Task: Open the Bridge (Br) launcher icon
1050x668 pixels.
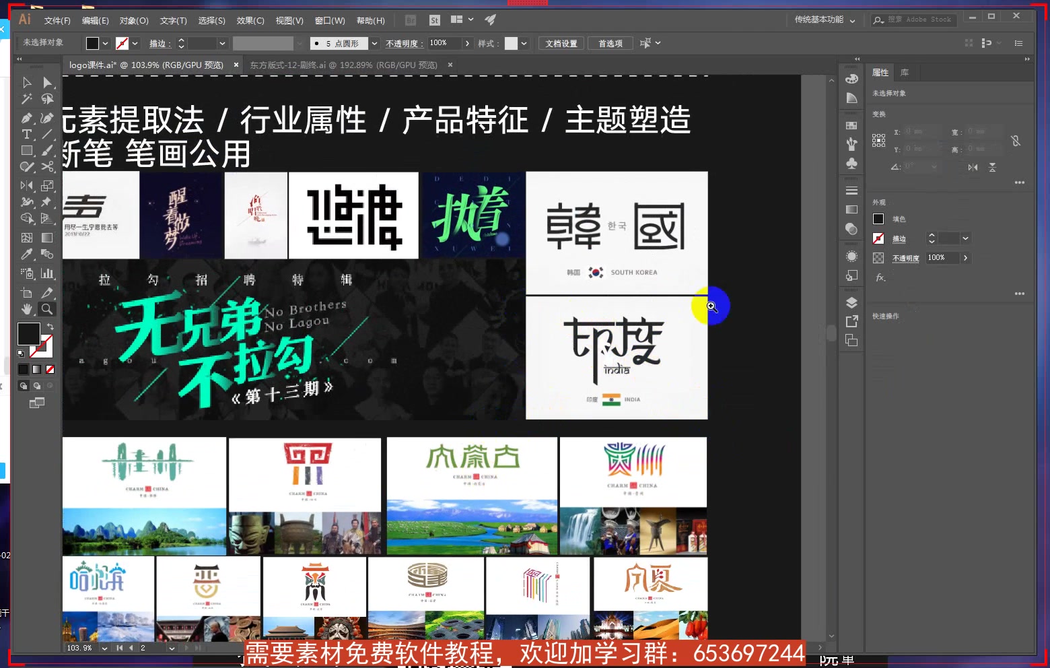Action: click(411, 20)
